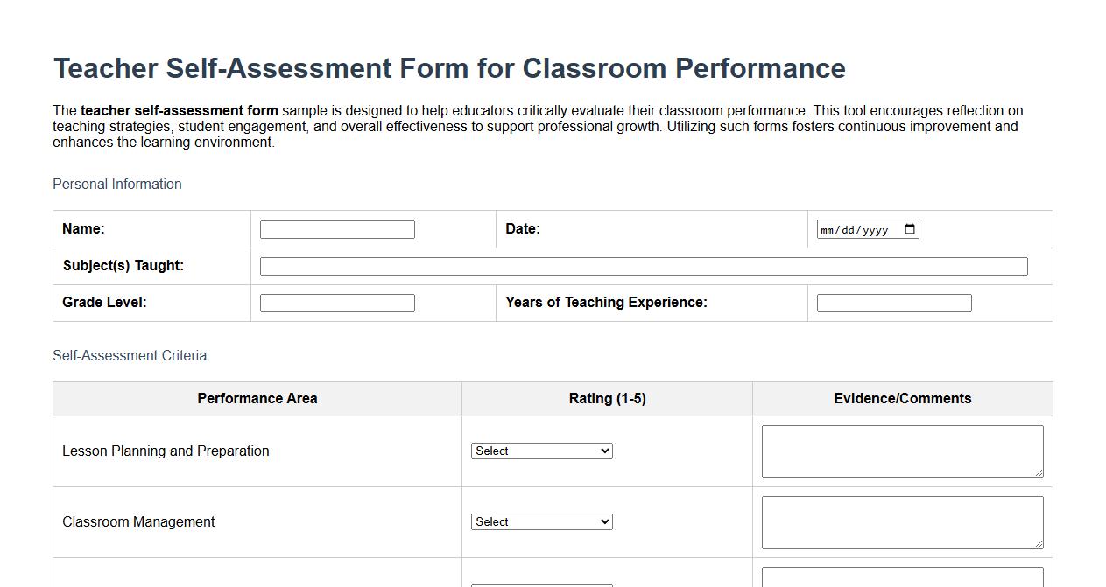The width and height of the screenshot is (1106, 587).
Task: Click the Lesson Planning Evidence/Comments text area
Action: point(902,451)
